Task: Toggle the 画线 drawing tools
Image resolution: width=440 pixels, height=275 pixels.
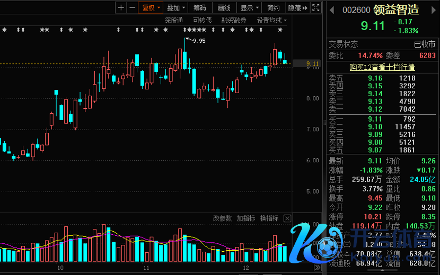Action: tap(224, 7)
